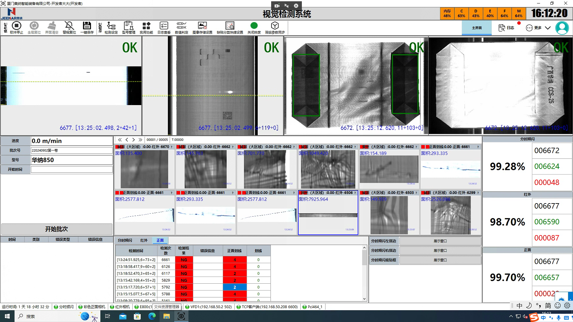573x322 pixels.
Task: Click the 批次号 batch number input field
Action: click(72, 150)
